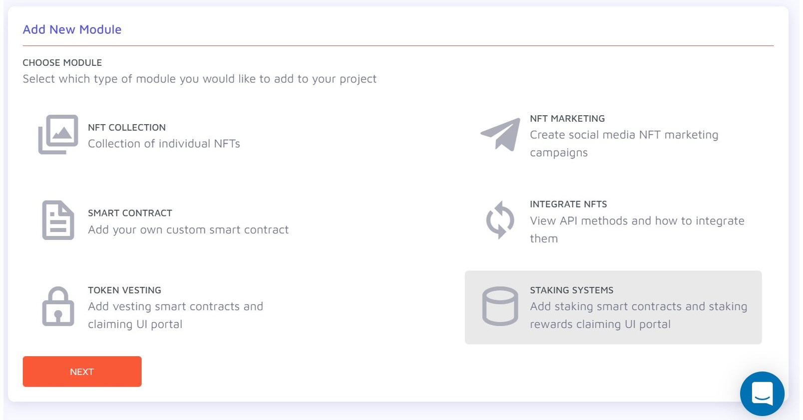The image size is (803, 420).
Task: Click the NFT Marketing campaigns description
Action: tap(624, 144)
